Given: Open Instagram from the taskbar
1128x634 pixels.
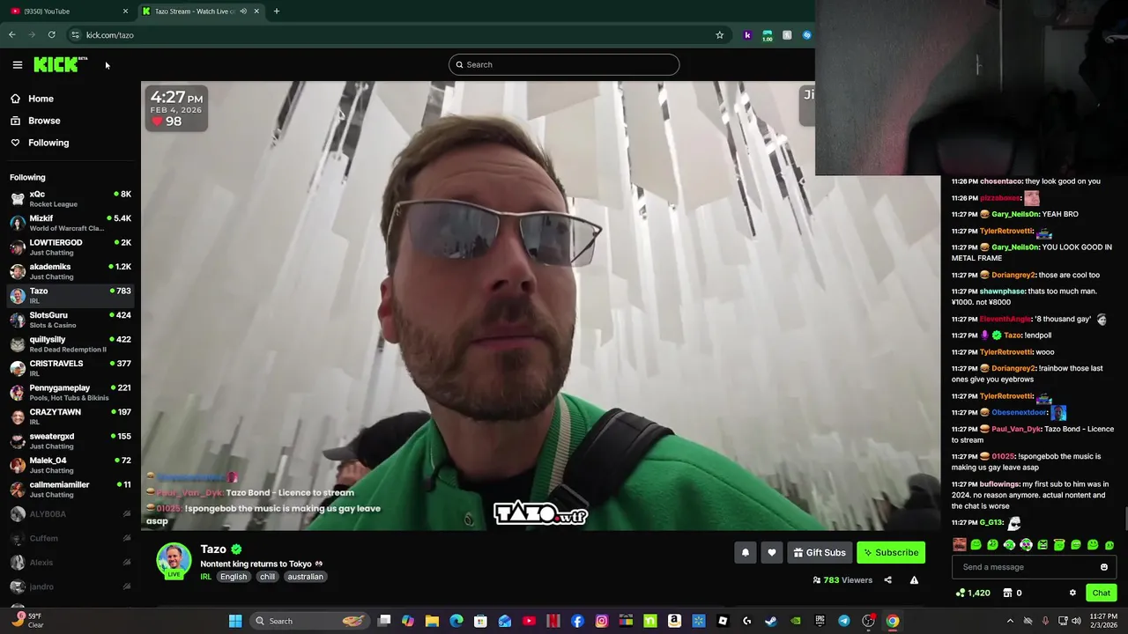Looking at the screenshot, I should (x=602, y=621).
